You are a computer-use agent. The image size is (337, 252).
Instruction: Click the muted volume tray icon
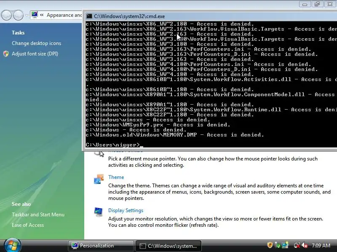click(305, 245)
